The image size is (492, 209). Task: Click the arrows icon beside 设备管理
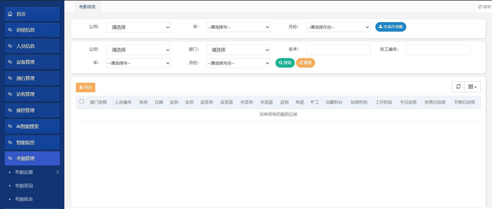point(10,62)
